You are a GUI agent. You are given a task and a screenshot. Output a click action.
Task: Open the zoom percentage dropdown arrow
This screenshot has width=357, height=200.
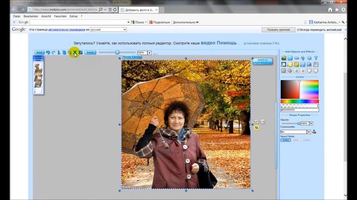(x=149, y=53)
